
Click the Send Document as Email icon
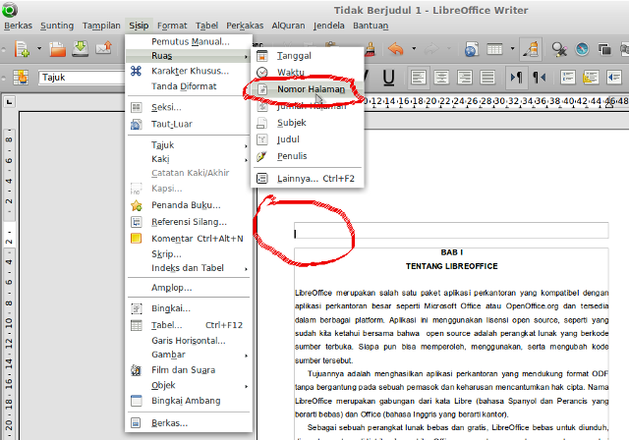[103, 48]
